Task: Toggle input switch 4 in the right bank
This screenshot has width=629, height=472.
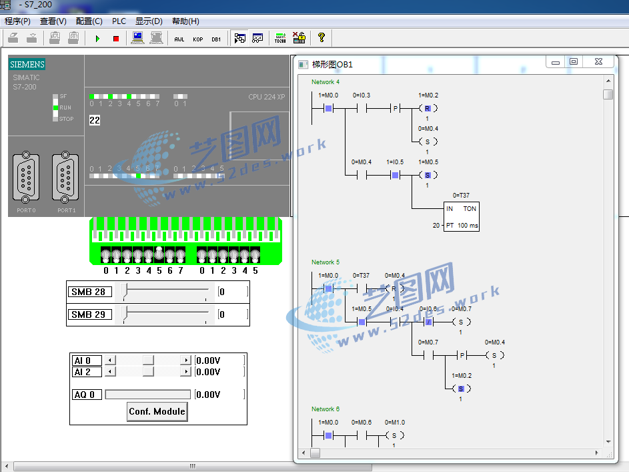Action: (244, 255)
